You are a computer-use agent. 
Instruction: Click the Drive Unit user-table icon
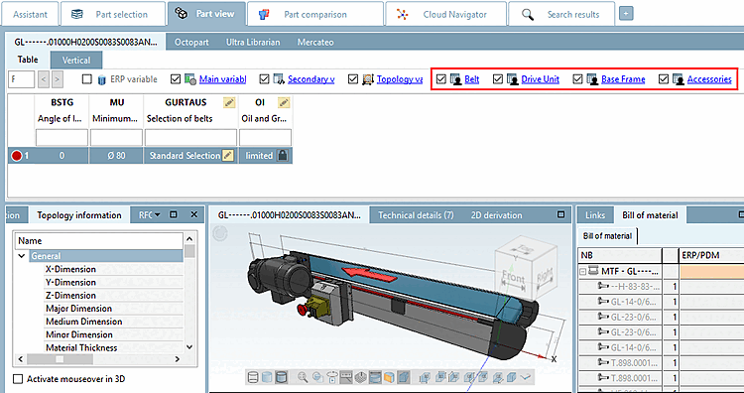coord(513,79)
